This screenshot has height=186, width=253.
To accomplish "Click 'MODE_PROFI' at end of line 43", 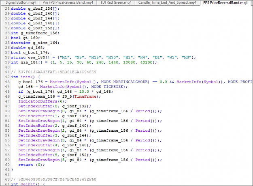I will point(240,82).
